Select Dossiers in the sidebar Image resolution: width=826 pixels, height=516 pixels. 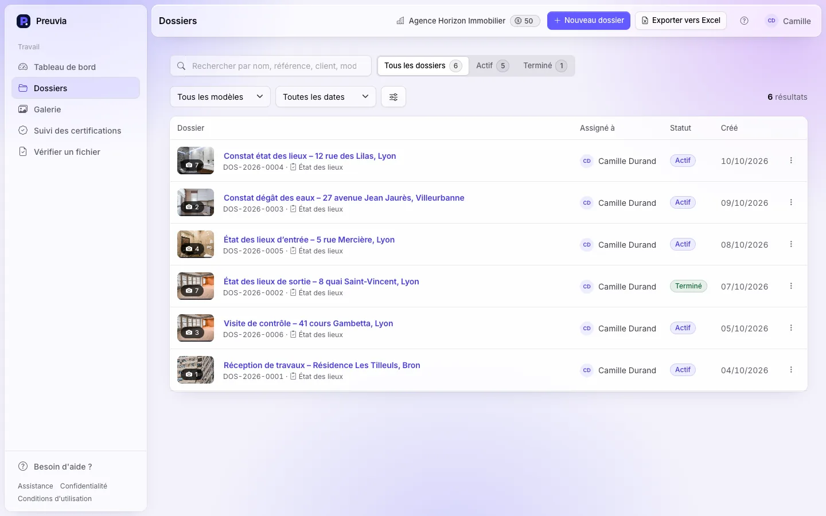tap(76, 88)
